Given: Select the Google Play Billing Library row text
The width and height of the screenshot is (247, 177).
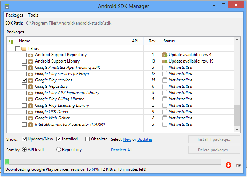Looking at the screenshot, I should (59, 99).
